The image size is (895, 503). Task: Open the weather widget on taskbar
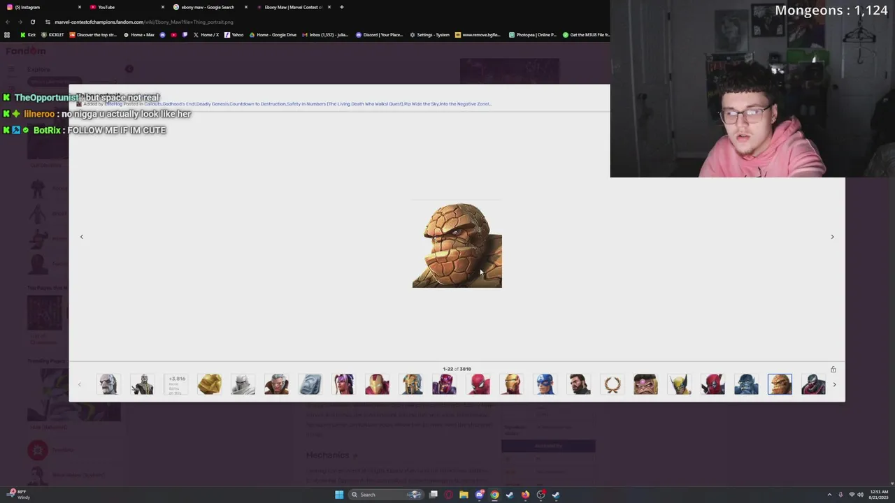point(17,495)
